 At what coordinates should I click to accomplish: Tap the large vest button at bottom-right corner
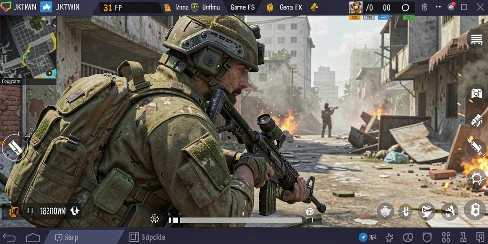(x=475, y=210)
